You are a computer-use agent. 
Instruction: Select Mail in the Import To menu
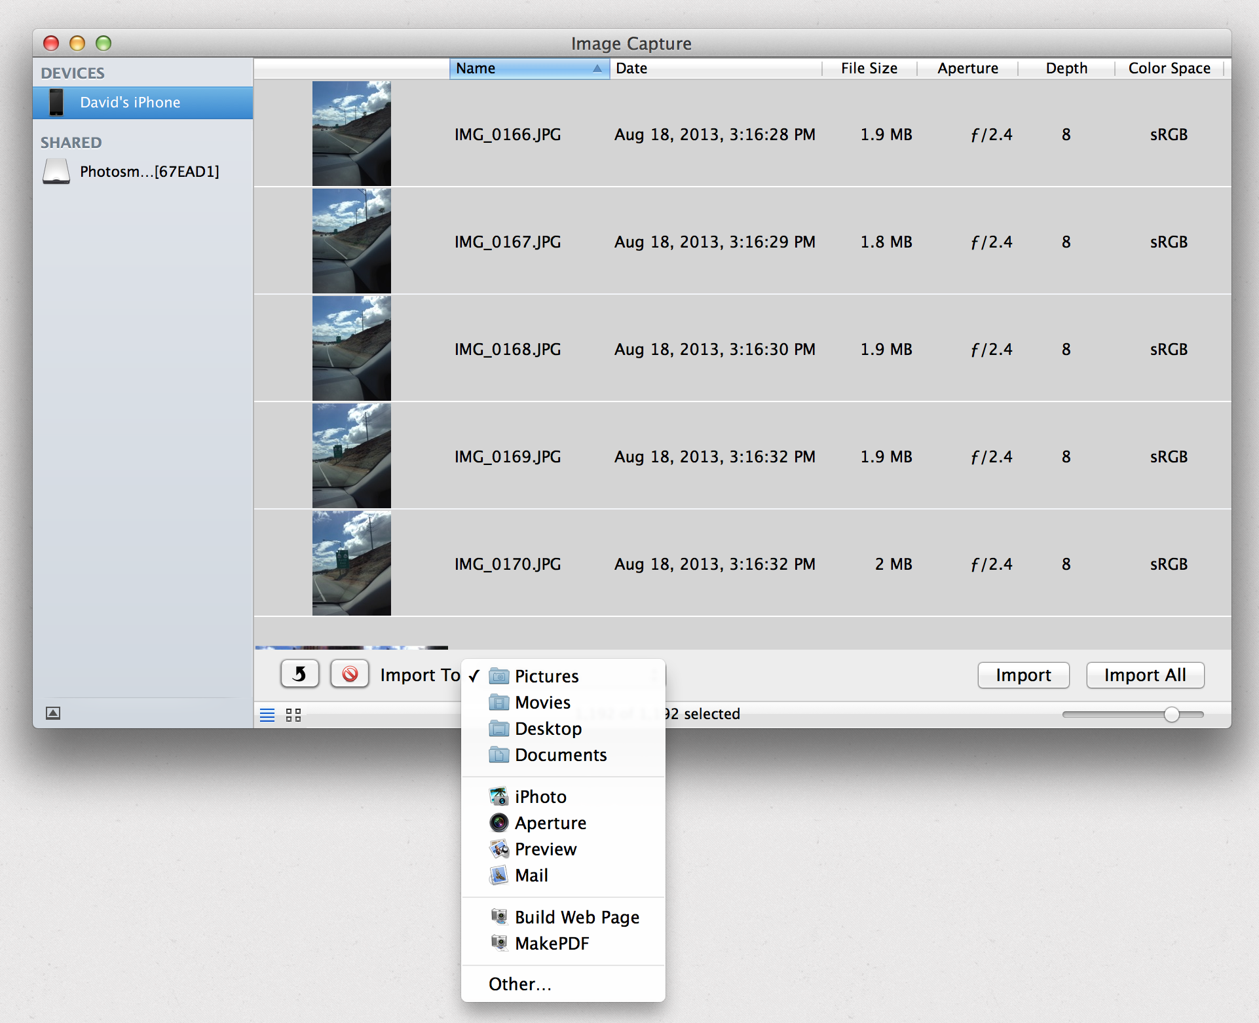pyautogui.click(x=563, y=875)
